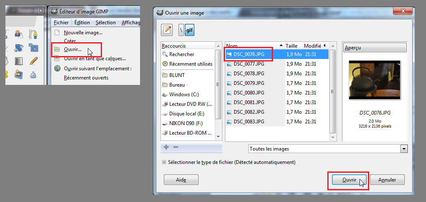Select the Pencil tool in toolbox
This screenshot has height=202, width=426.
click(33, 61)
